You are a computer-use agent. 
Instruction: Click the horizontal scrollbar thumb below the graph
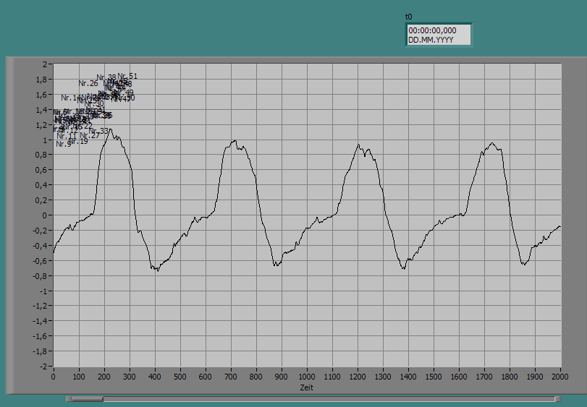tap(87, 399)
